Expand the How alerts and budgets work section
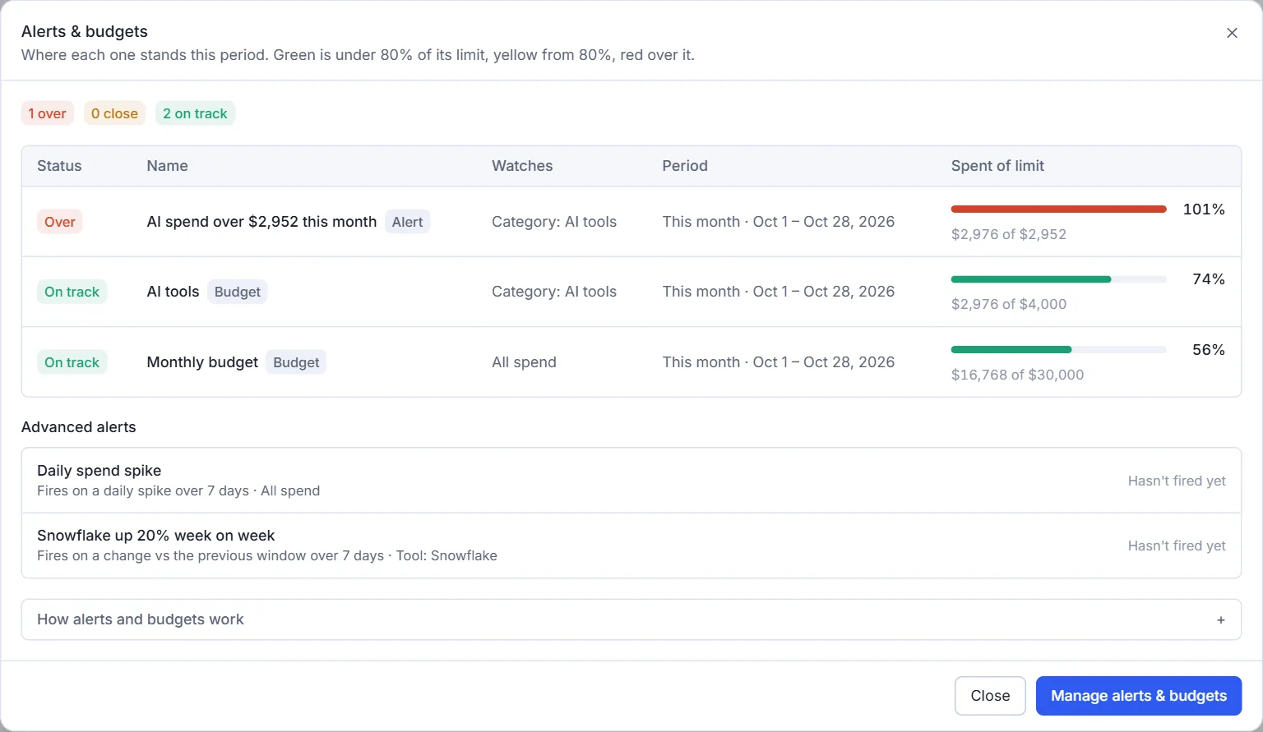1263x732 pixels. tap(631, 619)
